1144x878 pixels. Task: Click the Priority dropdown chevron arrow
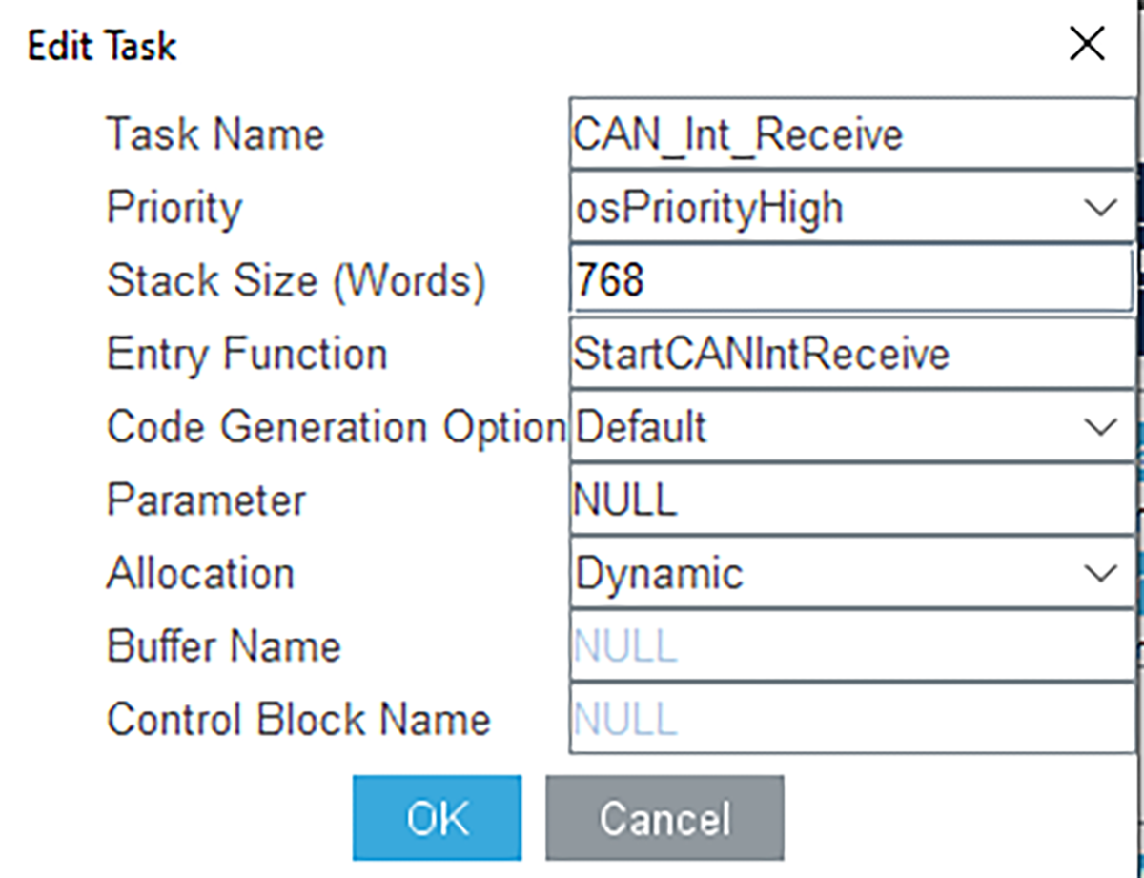(1101, 207)
